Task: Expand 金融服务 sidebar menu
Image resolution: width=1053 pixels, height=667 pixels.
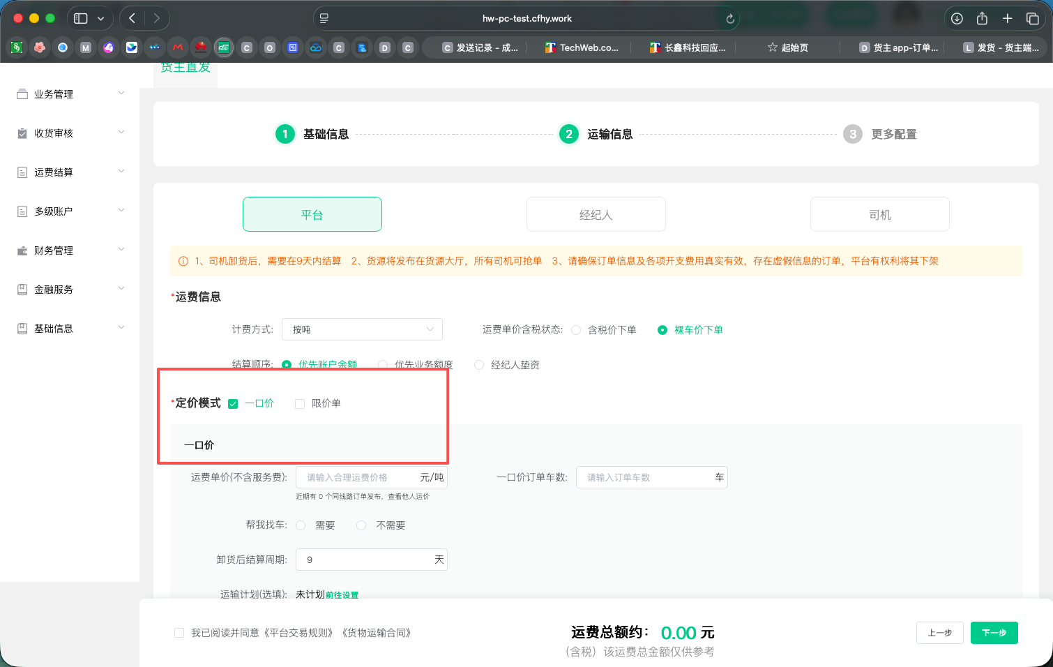Action: click(x=121, y=288)
